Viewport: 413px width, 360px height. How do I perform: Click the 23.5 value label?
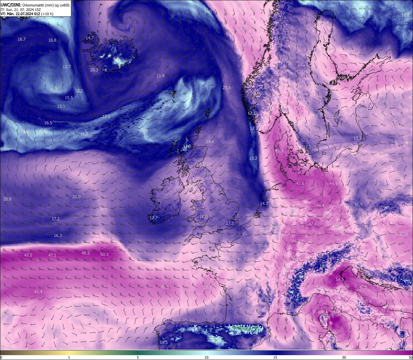pos(227,88)
